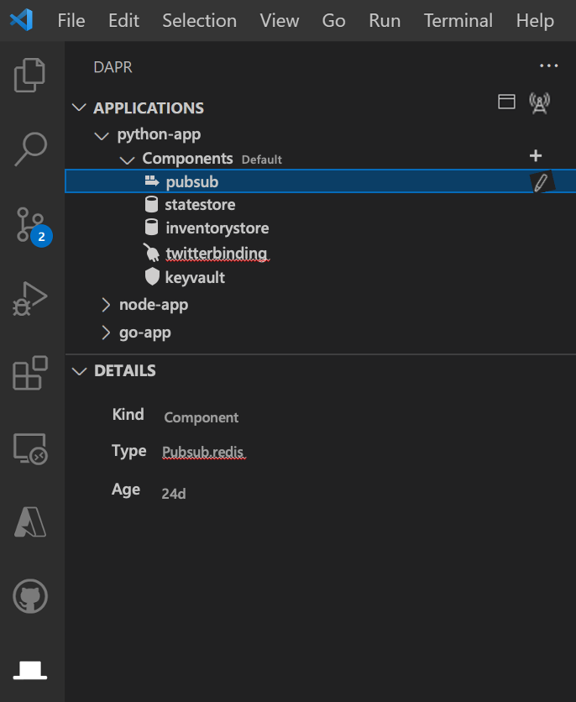Open the Extensions view

(30, 373)
